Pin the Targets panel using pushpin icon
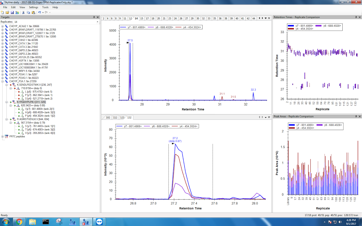Image resolution: width=362 pixels, height=226 pixels. pos(94,17)
